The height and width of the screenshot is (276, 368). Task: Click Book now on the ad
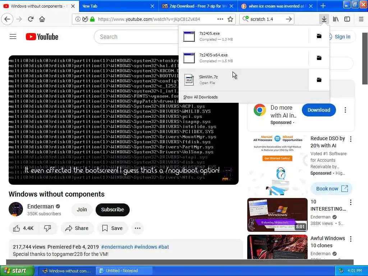(331, 189)
